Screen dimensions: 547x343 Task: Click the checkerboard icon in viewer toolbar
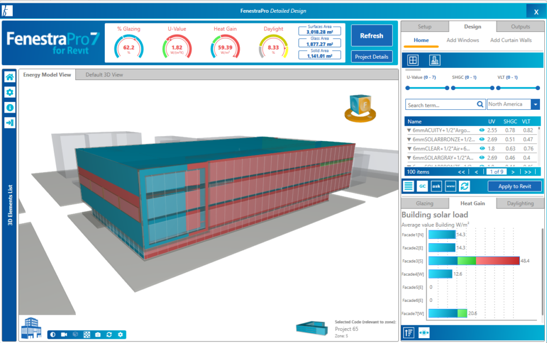[87, 334]
